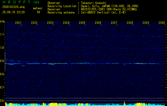Click the meteor count value 50
The width and height of the screenshot is (167, 106).
coord(38,12)
